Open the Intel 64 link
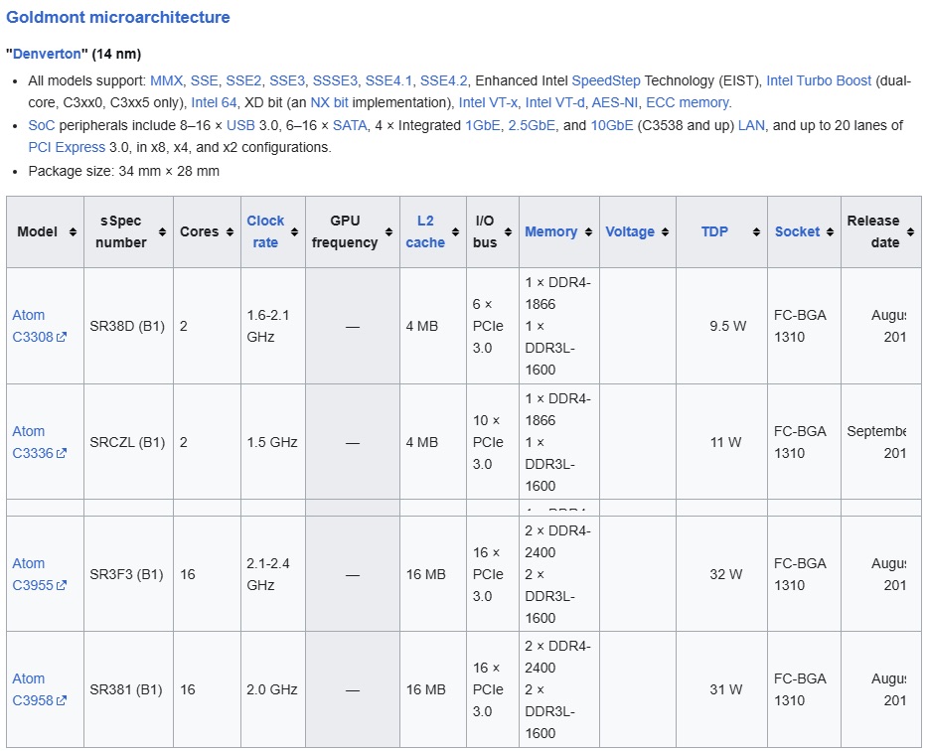Viewport: 927px width, 751px height. click(214, 102)
